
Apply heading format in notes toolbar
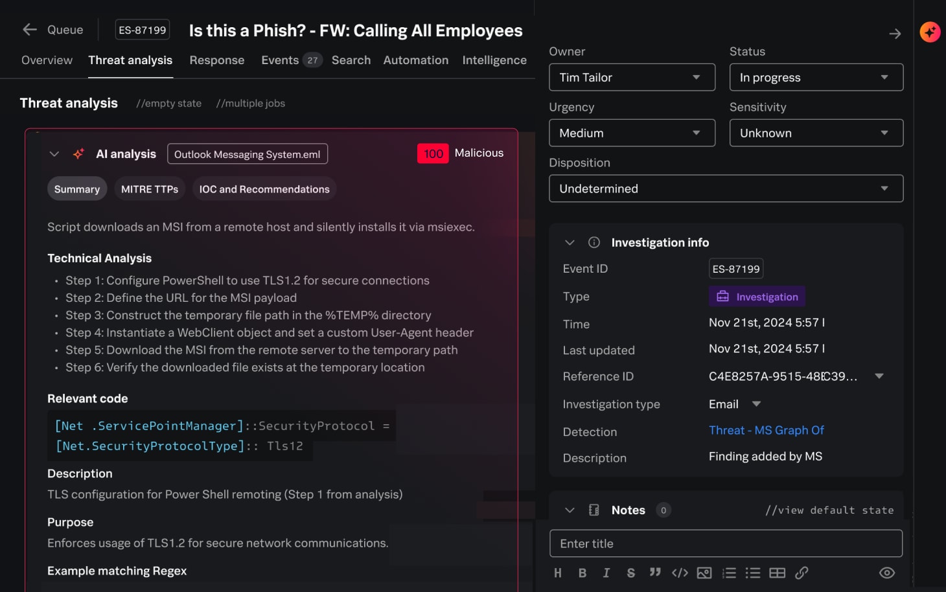pyautogui.click(x=558, y=573)
